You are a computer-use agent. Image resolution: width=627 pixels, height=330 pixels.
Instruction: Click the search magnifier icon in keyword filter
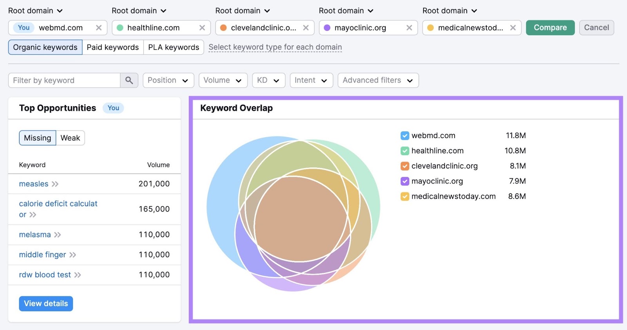(129, 80)
